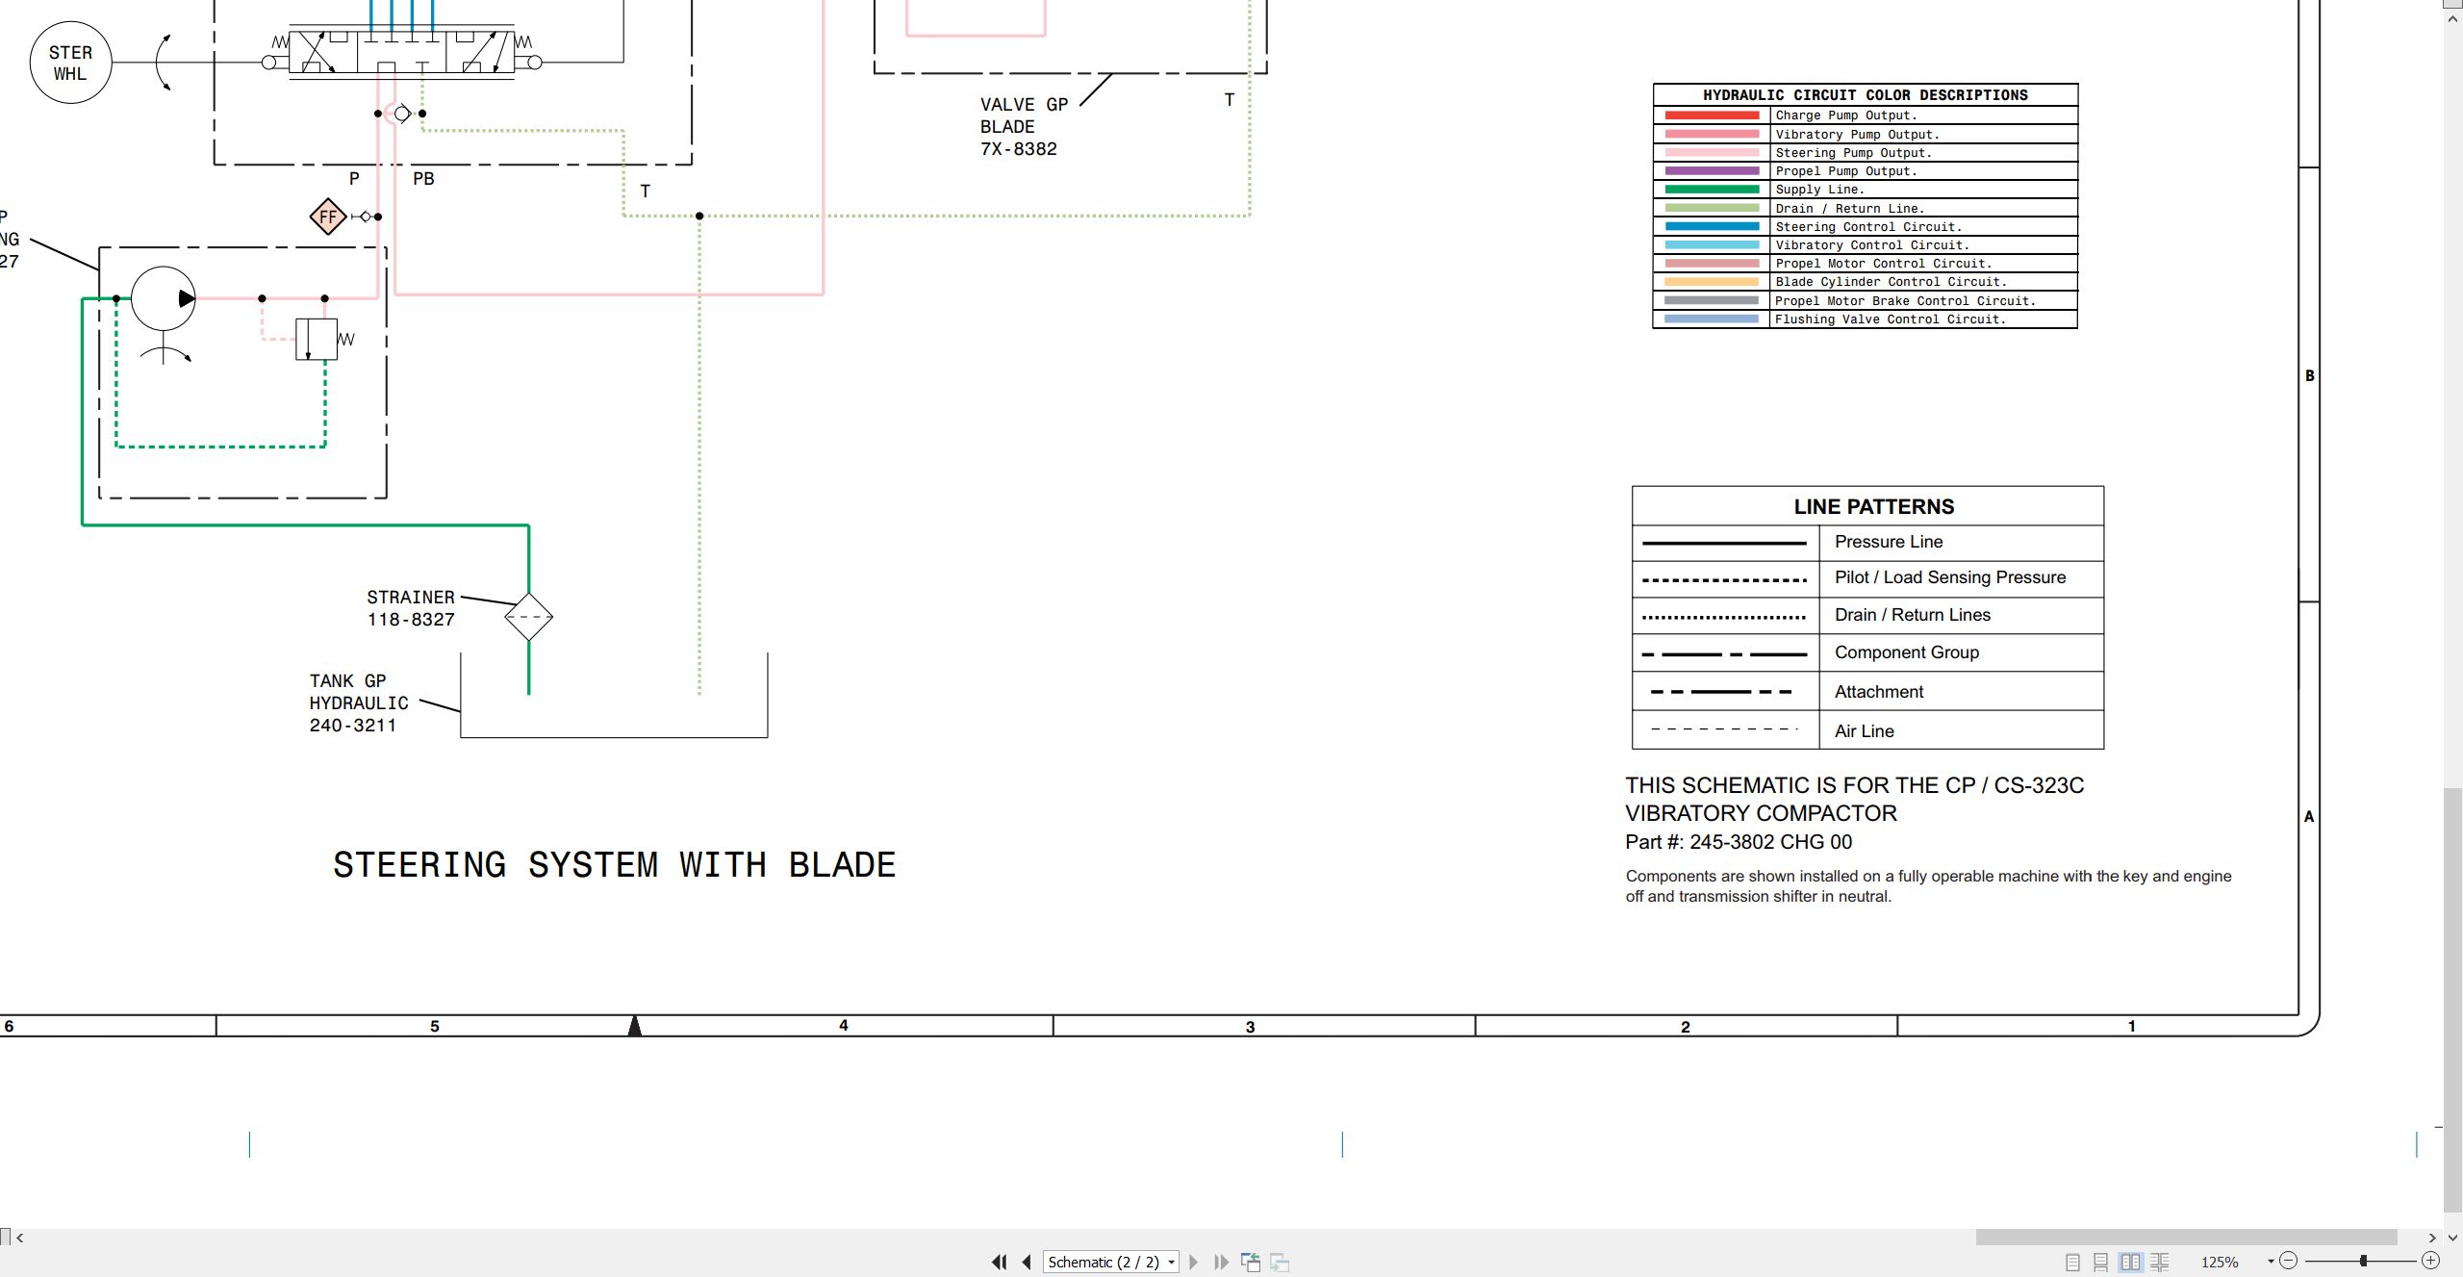Click the "Pilot / Load Sensing Pressure" row
This screenshot has height=1277, width=2463.
point(1867,578)
